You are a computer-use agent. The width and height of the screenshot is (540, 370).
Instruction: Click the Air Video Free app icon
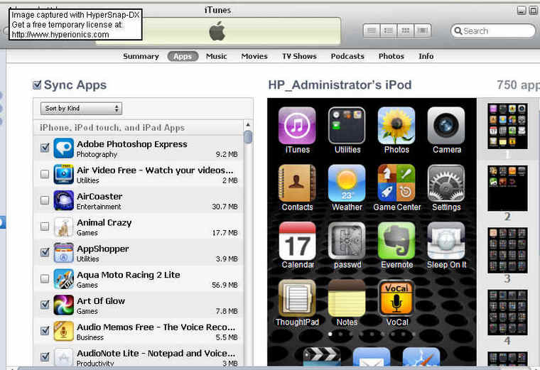click(64, 174)
